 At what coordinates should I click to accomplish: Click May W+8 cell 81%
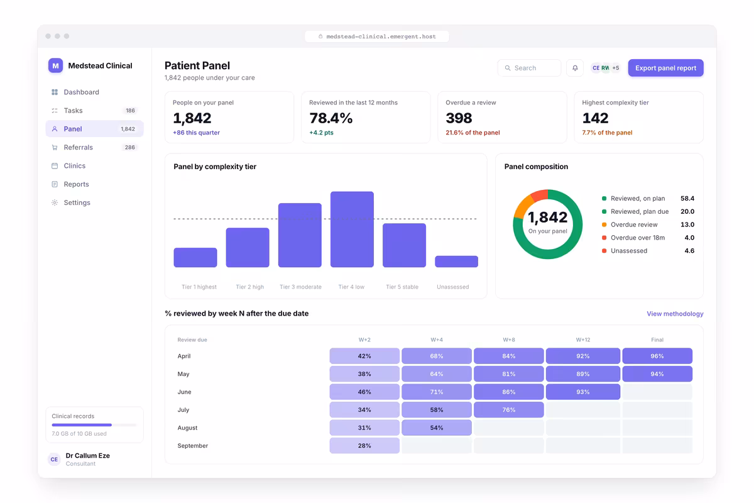509,374
